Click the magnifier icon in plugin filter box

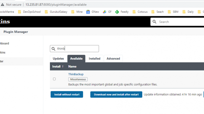[x=53, y=49]
